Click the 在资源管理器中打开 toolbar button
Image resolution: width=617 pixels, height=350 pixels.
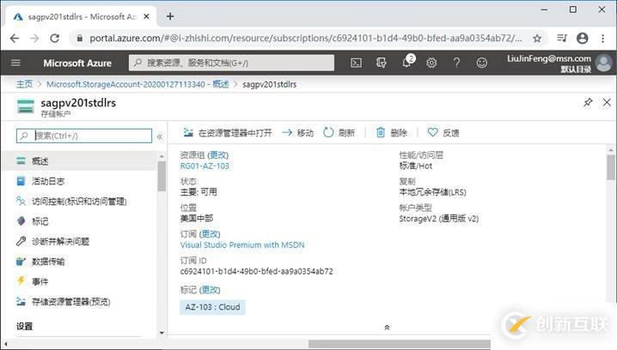coord(228,133)
